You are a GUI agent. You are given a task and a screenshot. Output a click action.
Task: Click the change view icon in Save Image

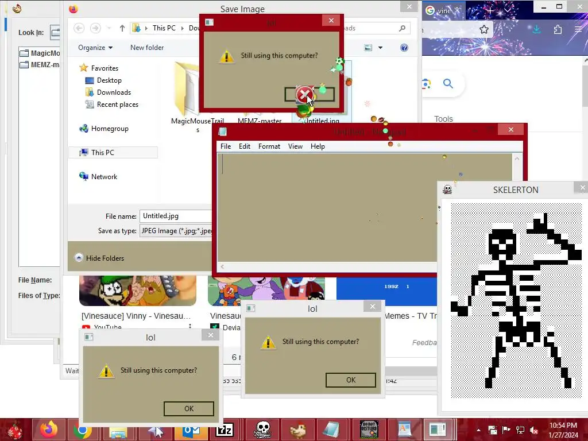[x=368, y=48]
